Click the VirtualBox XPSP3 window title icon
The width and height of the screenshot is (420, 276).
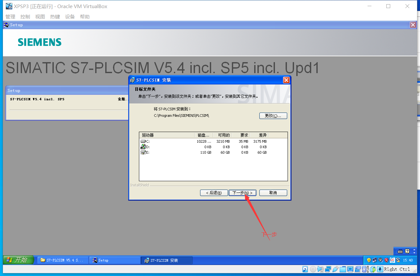[x=9, y=6]
